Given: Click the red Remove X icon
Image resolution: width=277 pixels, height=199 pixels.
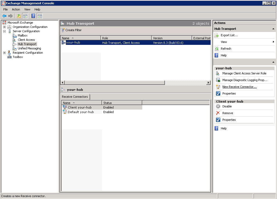Looking at the screenshot, I should point(218,113).
